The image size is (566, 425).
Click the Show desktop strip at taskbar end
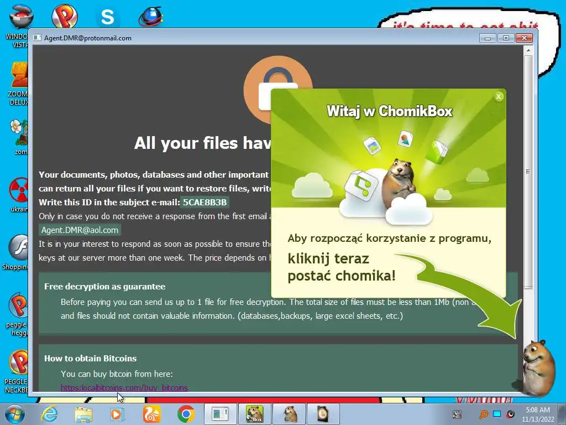[562, 414]
